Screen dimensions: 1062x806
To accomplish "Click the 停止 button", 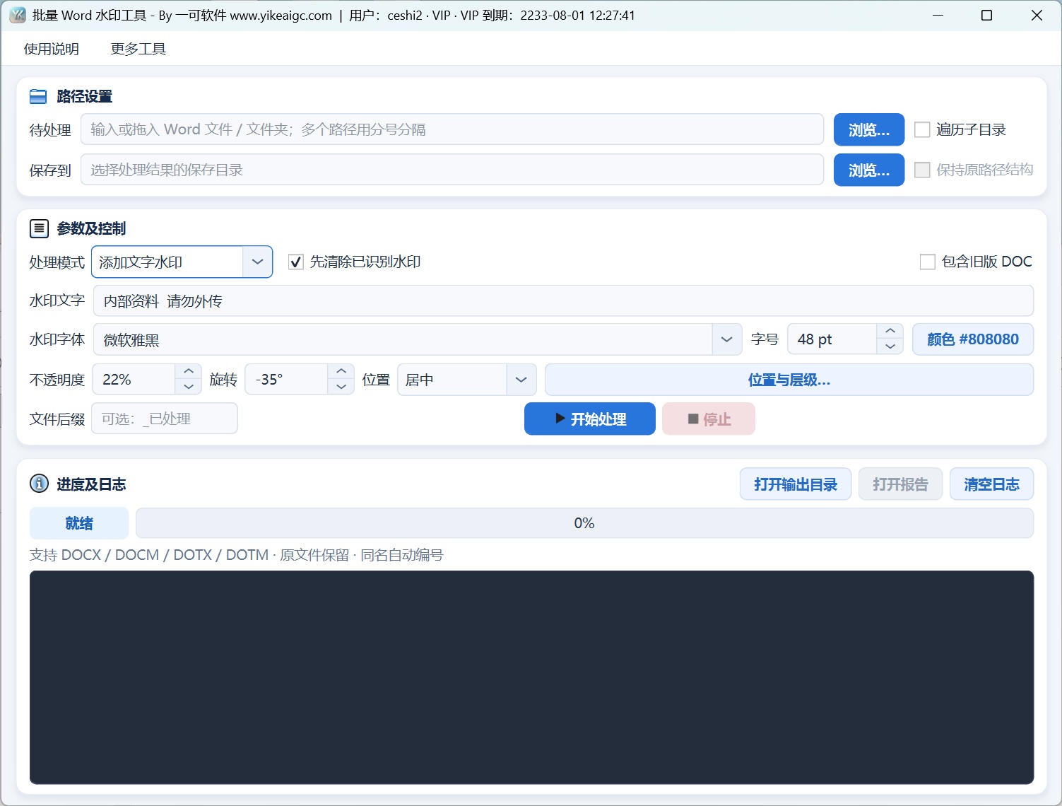I will [709, 419].
